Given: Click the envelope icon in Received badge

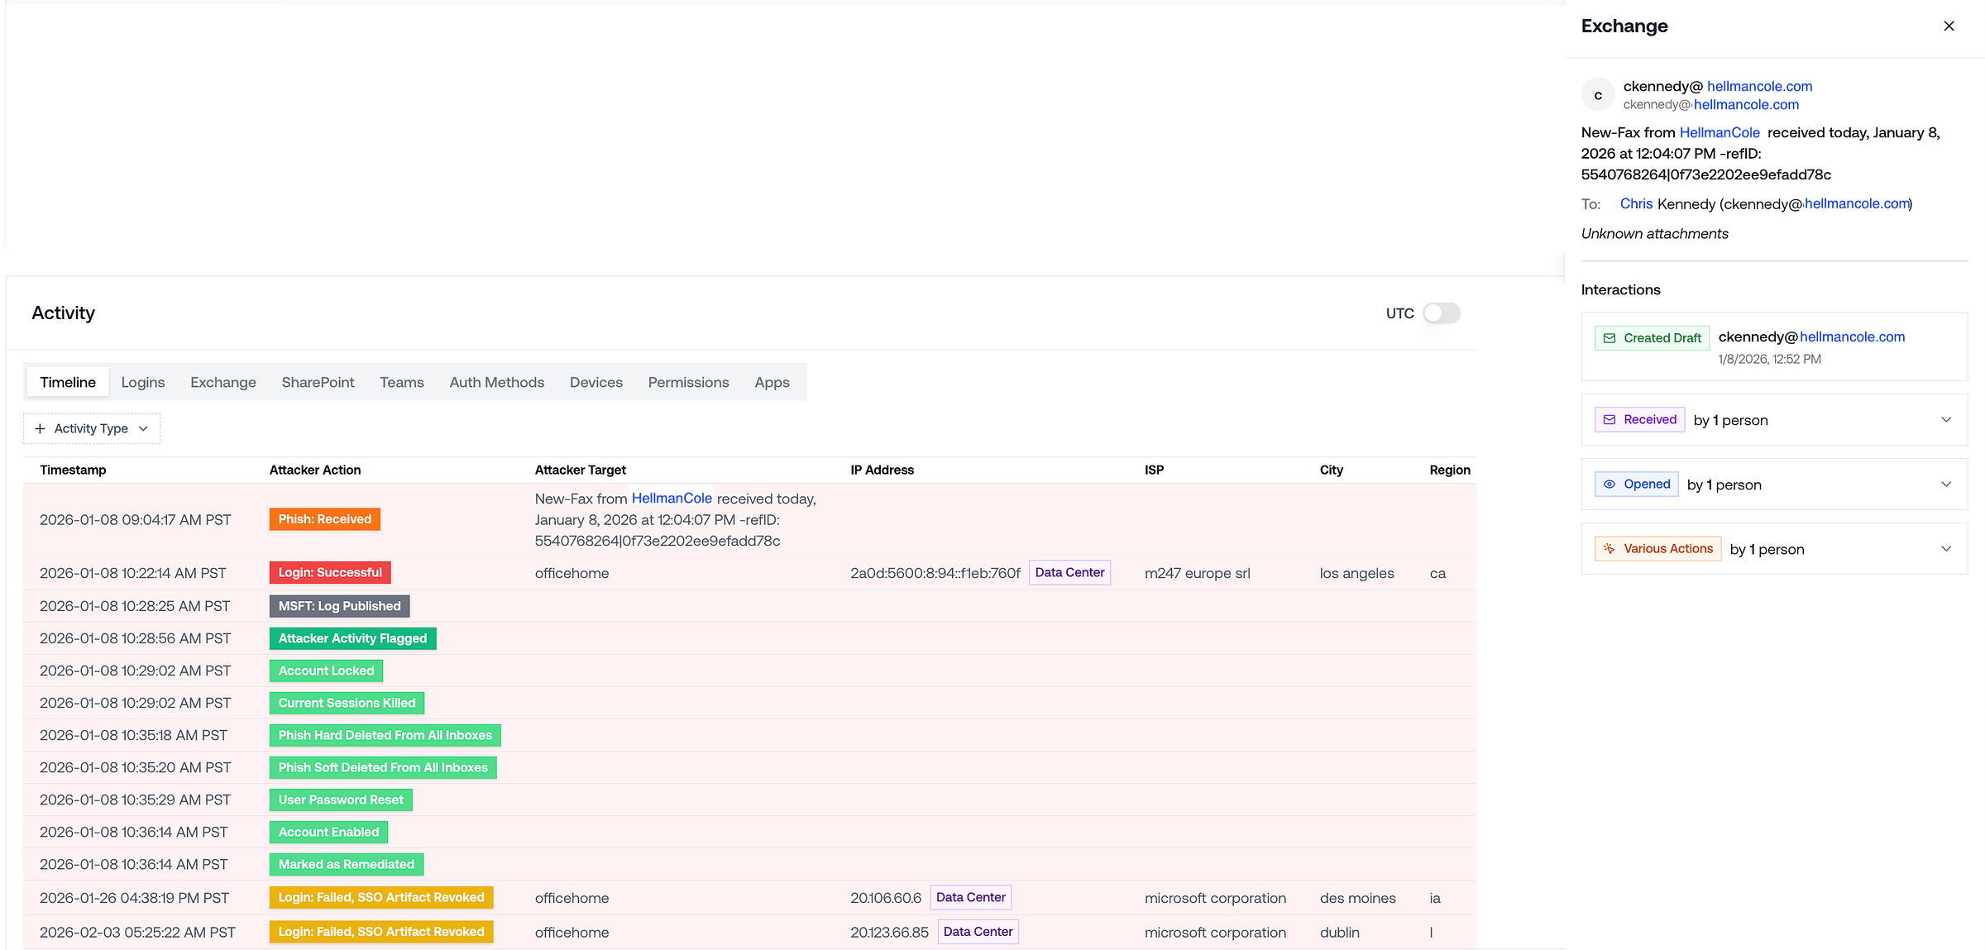Looking at the screenshot, I should (x=1610, y=420).
